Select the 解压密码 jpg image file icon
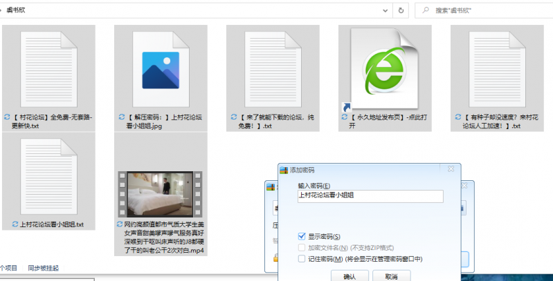Screen dimensions: 553x281 [x=161, y=69]
